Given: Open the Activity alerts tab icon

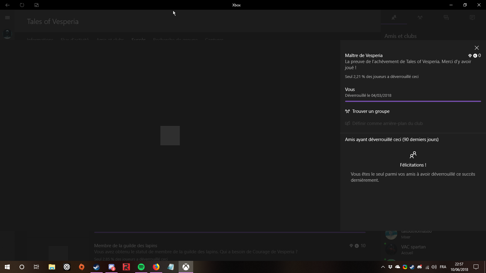Looking at the screenshot, I should pos(472,18).
